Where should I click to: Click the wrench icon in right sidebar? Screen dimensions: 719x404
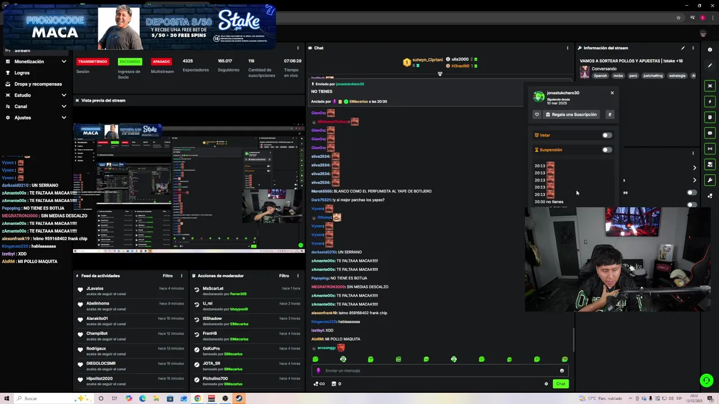pyautogui.click(x=710, y=180)
